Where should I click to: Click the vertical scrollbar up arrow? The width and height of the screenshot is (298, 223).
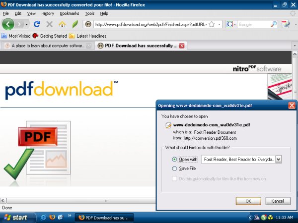pyautogui.click(x=295, y=54)
